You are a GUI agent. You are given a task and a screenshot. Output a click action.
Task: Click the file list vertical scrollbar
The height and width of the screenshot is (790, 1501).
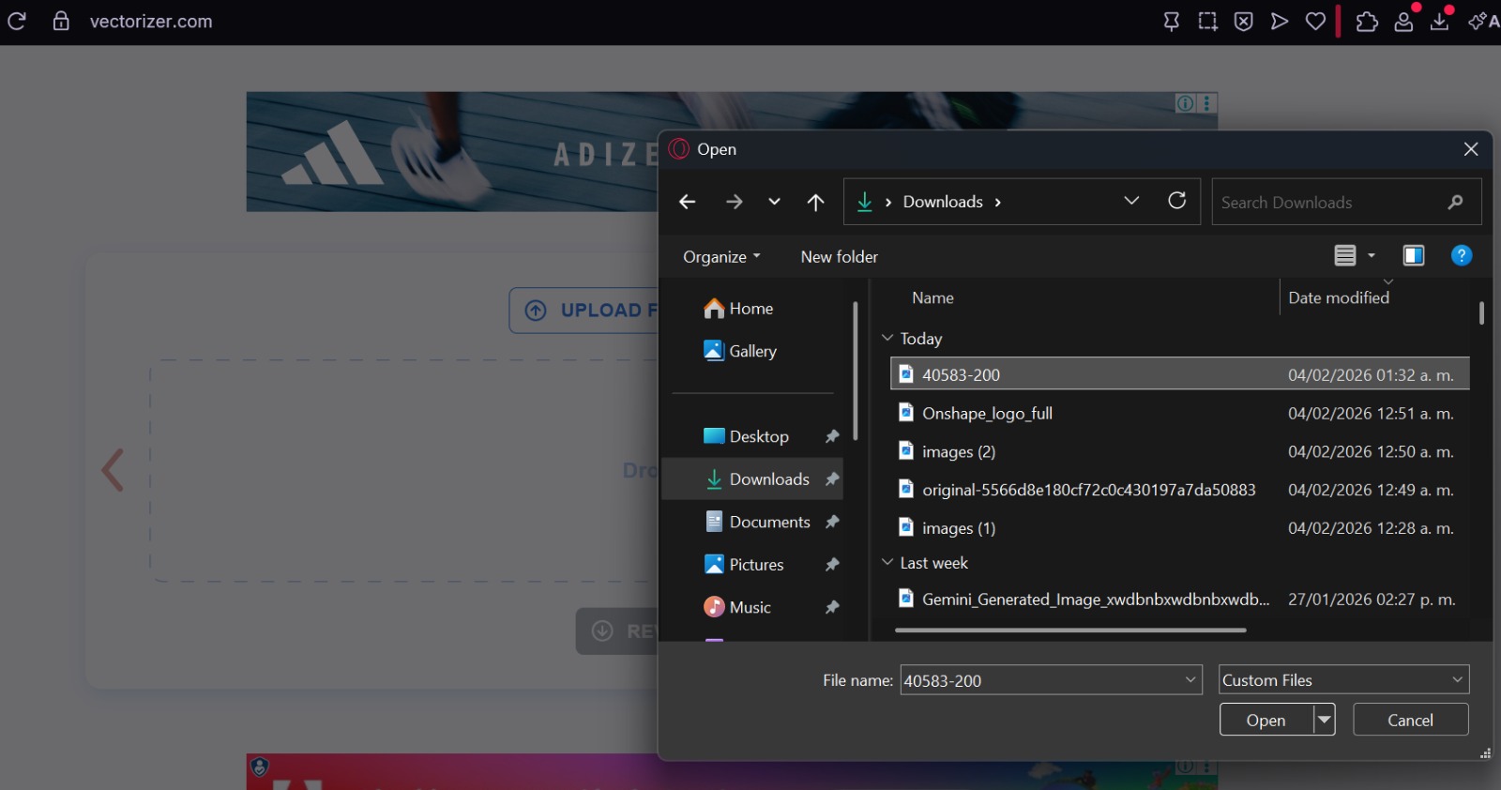pyautogui.click(x=1481, y=313)
